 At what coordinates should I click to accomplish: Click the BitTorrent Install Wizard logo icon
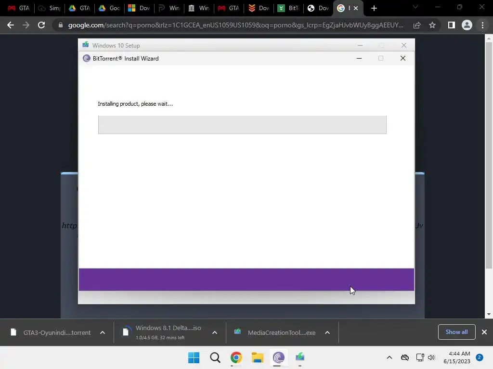87,58
